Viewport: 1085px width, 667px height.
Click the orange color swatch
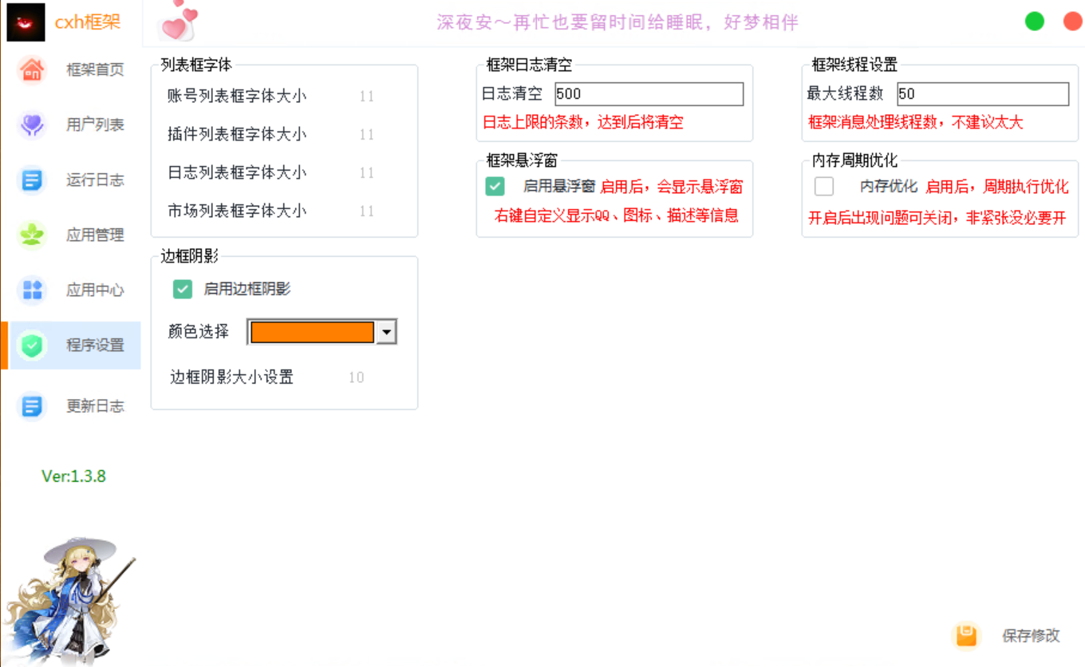pyautogui.click(x=312, y=332)
